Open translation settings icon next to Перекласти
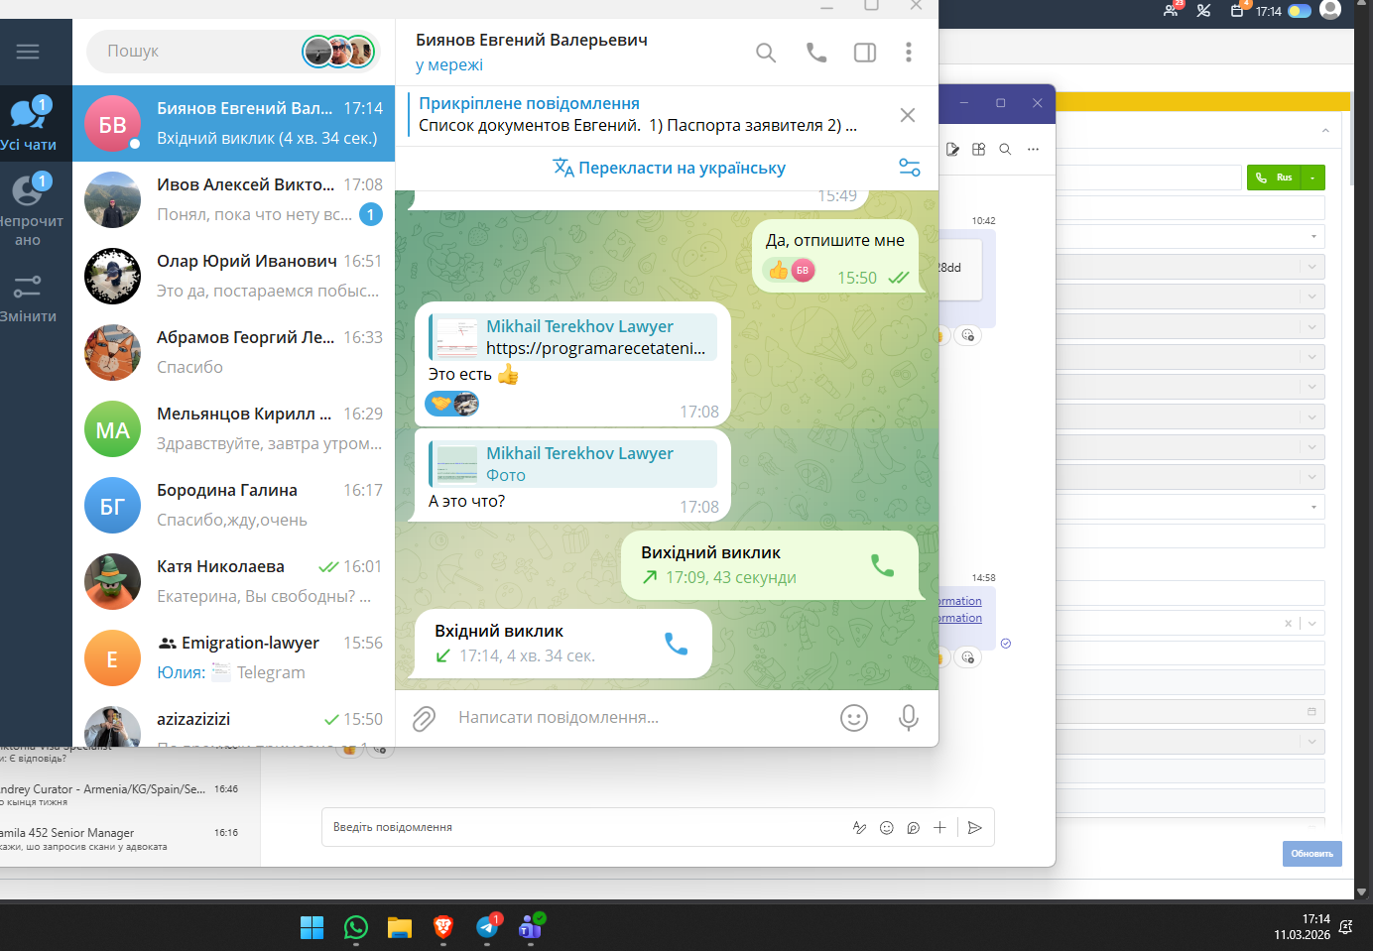 coord(910,168)
